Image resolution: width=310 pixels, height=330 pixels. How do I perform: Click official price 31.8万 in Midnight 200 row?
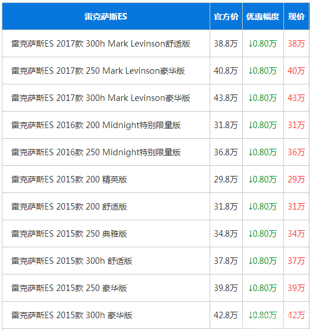point(226,125)
